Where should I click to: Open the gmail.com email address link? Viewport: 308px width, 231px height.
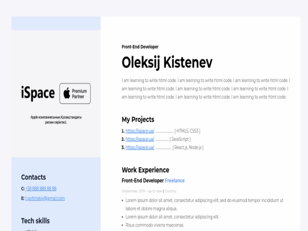[45, 198]
